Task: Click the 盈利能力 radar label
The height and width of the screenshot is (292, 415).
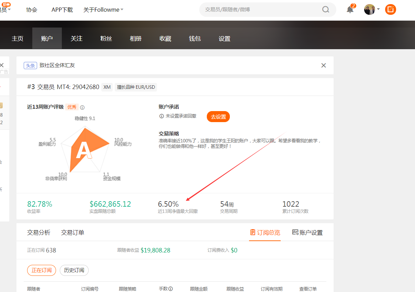Action: point(47,144)
